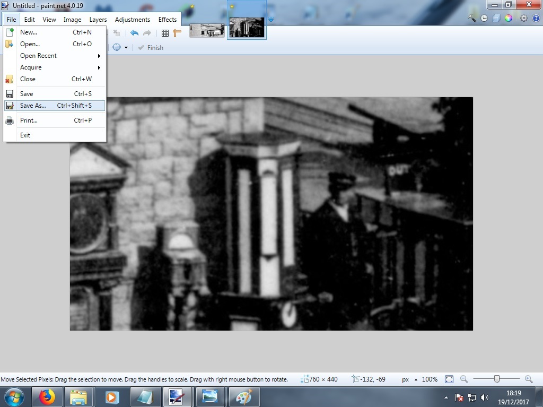Select the Redo arrow icon
The height and width of the screenshot is (407, 543).
coord(147,32)
